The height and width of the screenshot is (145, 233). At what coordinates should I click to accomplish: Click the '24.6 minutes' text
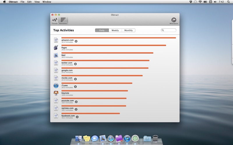coord(67,72)
